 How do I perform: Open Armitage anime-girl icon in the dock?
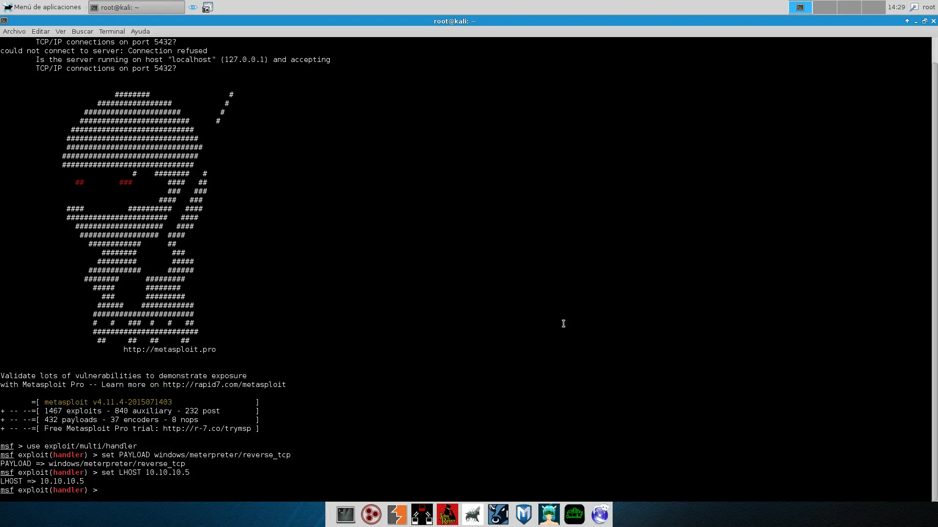pos(549,514)
